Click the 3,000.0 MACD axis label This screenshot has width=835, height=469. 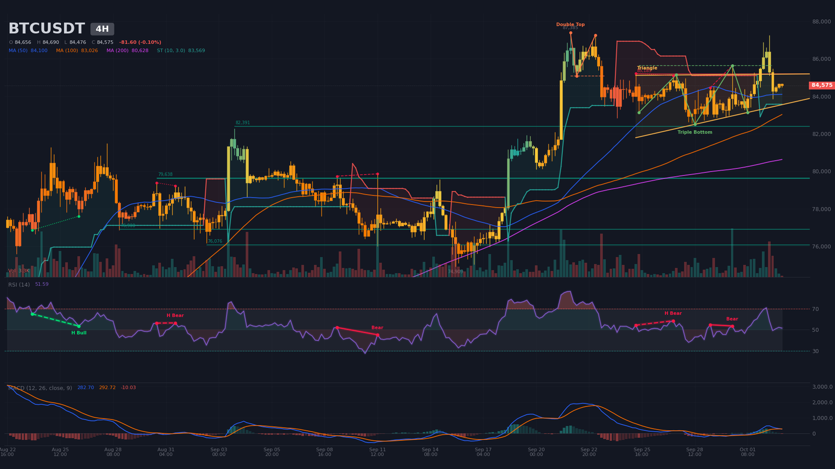pyautogui.click(x=822, y=387)
